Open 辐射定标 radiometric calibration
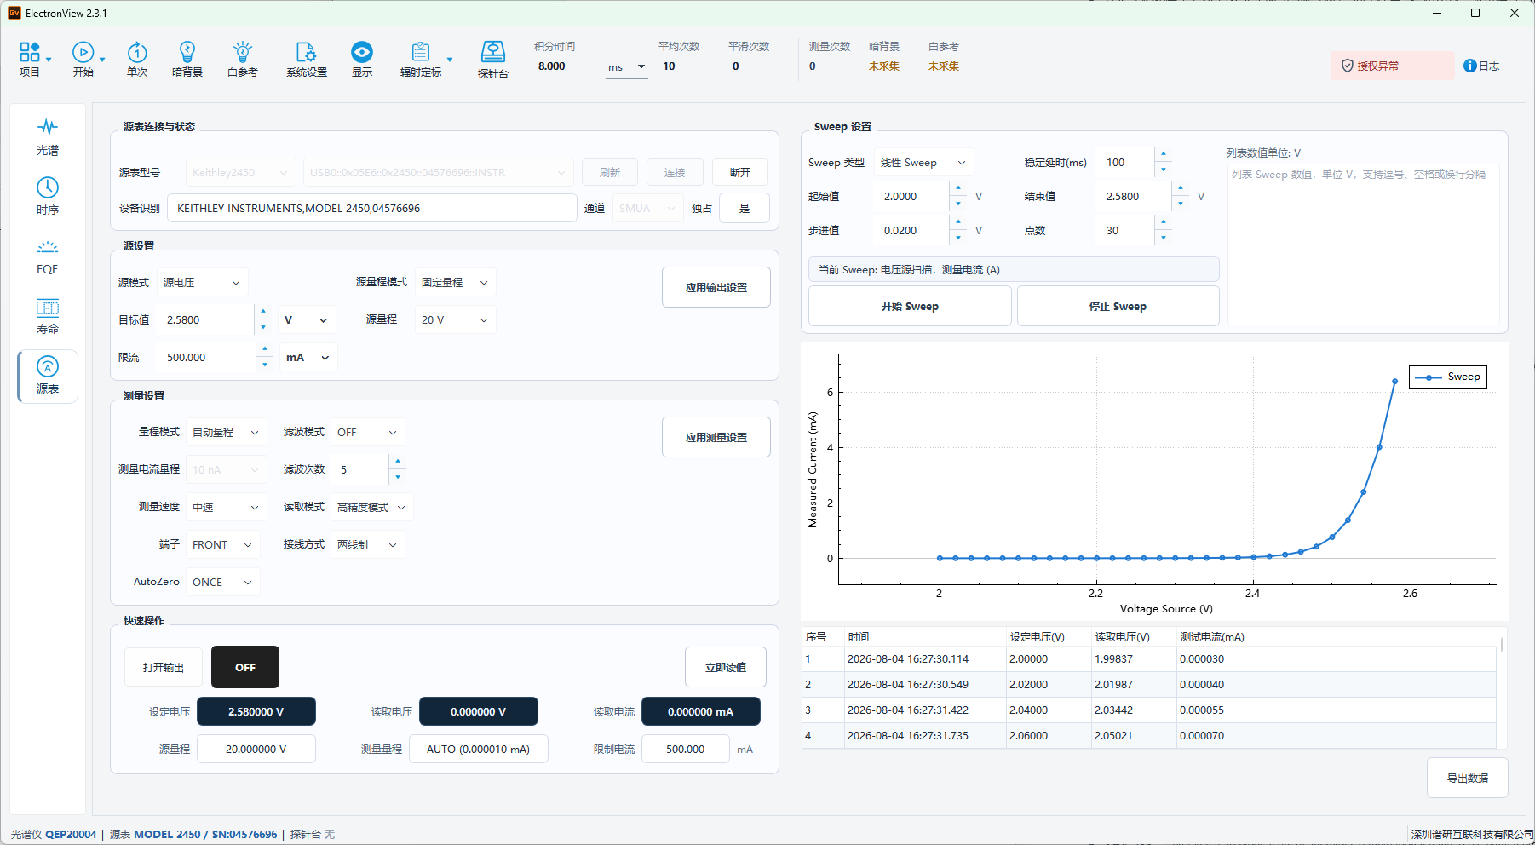This screenshot has width=1535, height=845. pyautogui.click(x=421, y=58)
